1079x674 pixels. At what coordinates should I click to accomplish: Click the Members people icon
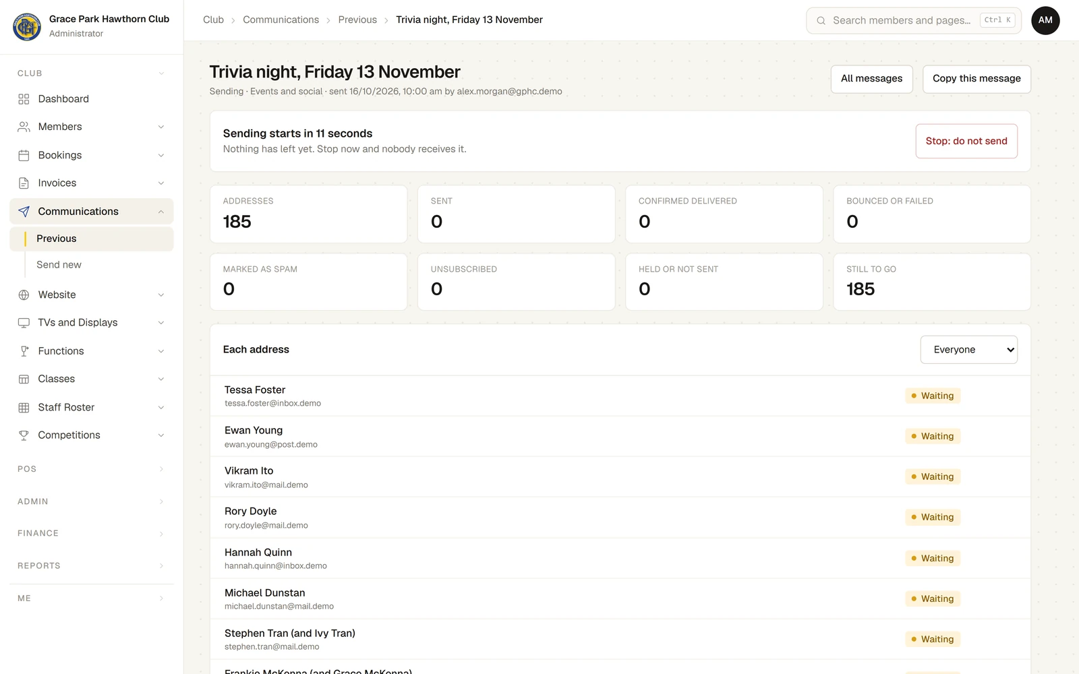click(x=24, y=127)
